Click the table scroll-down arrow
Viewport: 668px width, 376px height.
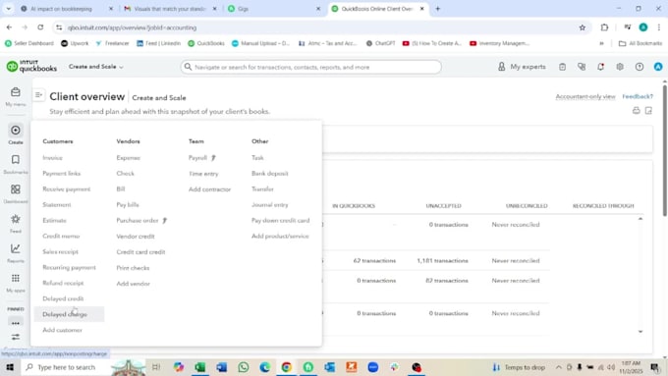640,331
